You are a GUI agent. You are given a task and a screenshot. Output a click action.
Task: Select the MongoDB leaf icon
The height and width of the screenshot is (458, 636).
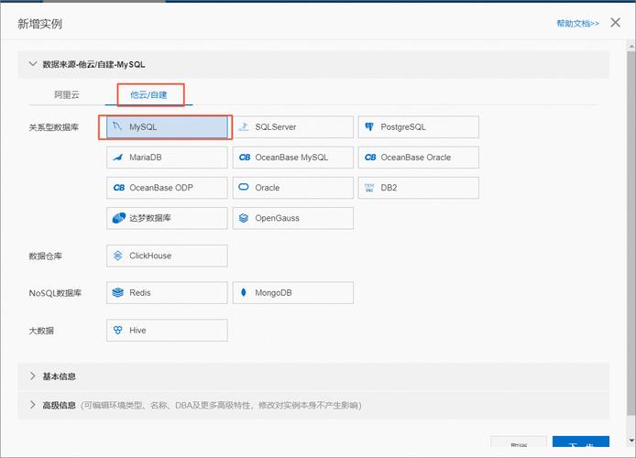pyautogui.click(x=244, y=292)
